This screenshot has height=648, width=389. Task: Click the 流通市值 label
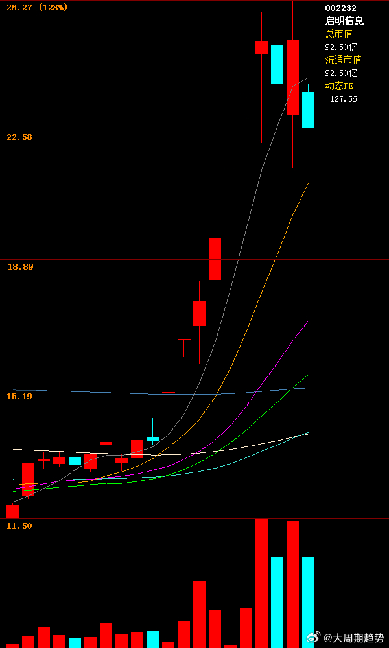click(x=343, y=60)
